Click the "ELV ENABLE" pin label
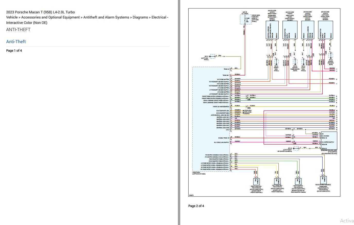Screen dimensions: 354x225 tap(325, 136)
